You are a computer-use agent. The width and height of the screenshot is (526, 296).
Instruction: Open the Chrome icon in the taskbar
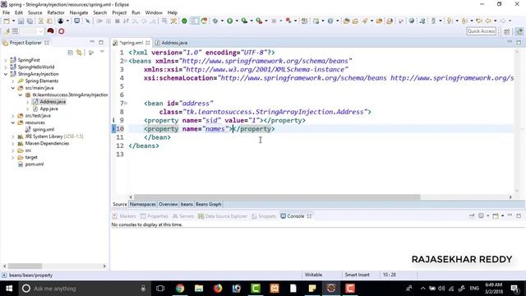180,289
